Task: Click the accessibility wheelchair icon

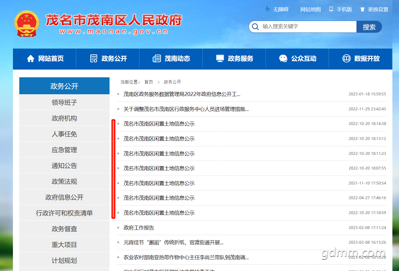Action: (x=268, y=9)
